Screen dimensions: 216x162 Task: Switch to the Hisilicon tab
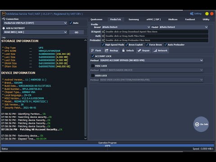pos(173,19)
